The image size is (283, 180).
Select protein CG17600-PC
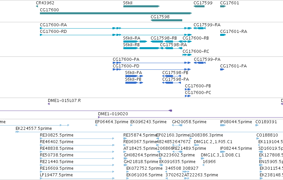(x=188, y=96)
